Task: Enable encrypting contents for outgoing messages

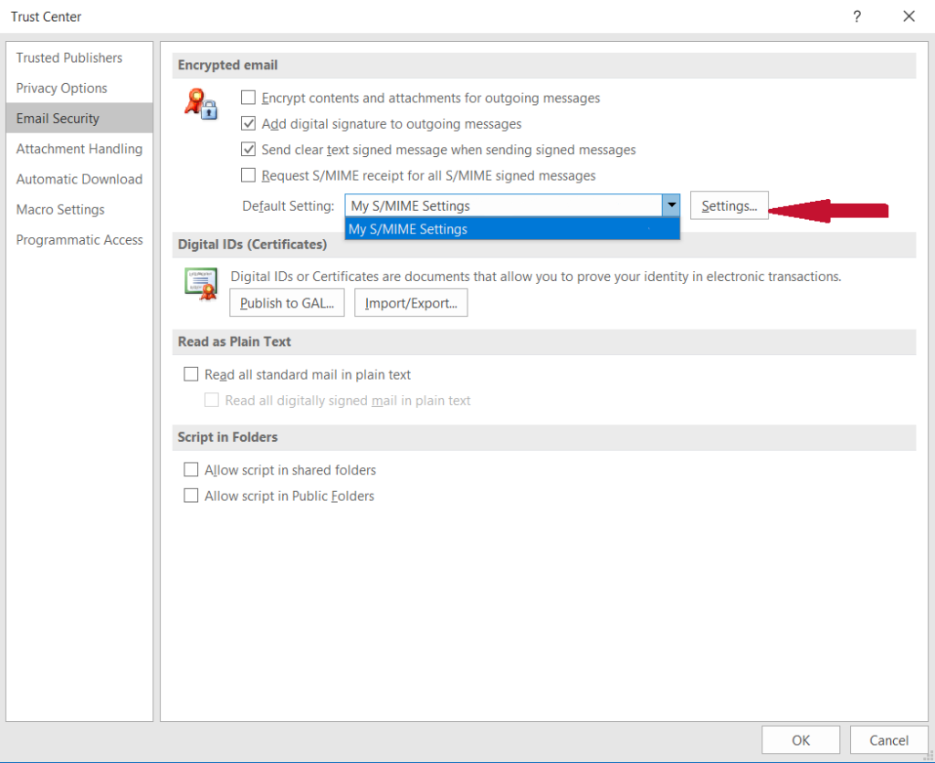Action: (x=247, y=98)
